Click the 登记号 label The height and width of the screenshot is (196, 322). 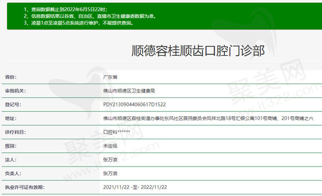point(13,104)
